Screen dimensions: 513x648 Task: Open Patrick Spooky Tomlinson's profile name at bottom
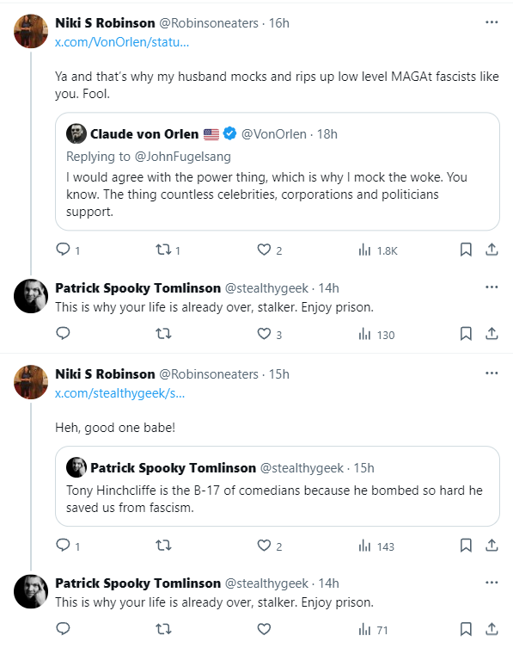pyautogui.click(x=137, y=583)
